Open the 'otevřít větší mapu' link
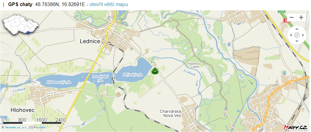Viewport: 311px width, 132px height. tap(109, 4)
